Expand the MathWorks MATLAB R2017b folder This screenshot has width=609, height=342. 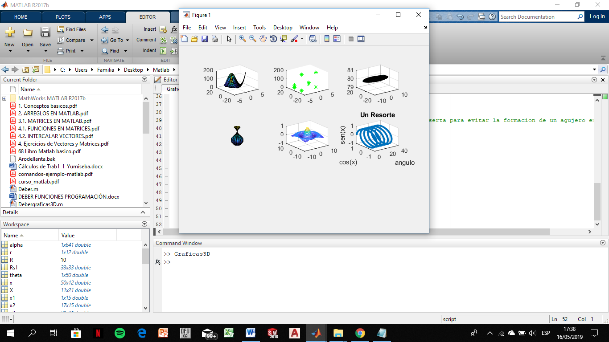pyautogui.click(x=4, y=98)
